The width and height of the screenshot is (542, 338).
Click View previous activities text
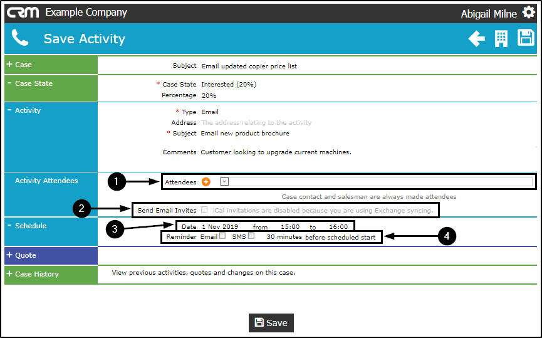click(203, 273)
